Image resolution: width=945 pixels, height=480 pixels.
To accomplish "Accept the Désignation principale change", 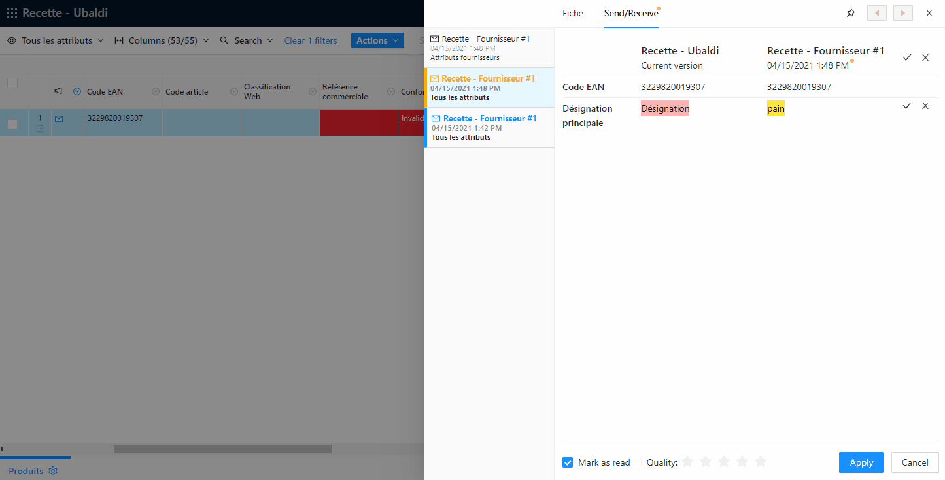I will [x=907, y=106].
